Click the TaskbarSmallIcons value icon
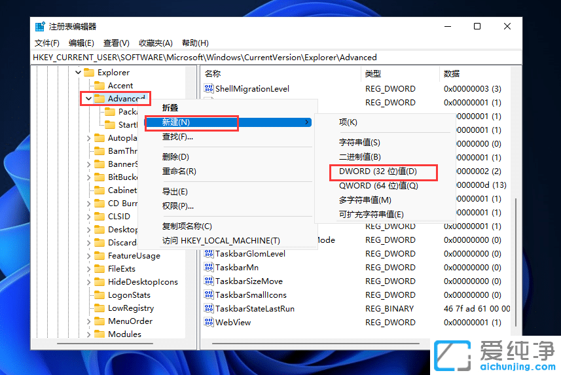Screen dimensions: 561x375 (x=209, y=295)
